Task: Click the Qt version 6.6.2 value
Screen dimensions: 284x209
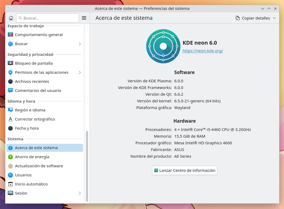Action: 179,94
